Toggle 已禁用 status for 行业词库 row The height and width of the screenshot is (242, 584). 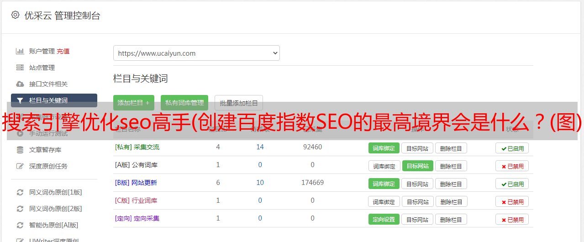click(512, 201)
